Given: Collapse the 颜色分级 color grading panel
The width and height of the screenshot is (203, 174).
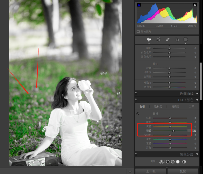Looking at the screenshot, I should (x=197, y=154).
